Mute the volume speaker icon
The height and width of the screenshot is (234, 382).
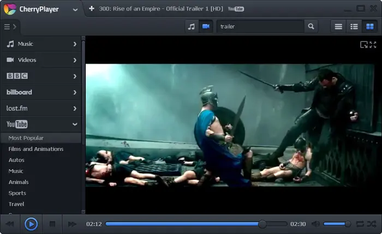(316, 224)
